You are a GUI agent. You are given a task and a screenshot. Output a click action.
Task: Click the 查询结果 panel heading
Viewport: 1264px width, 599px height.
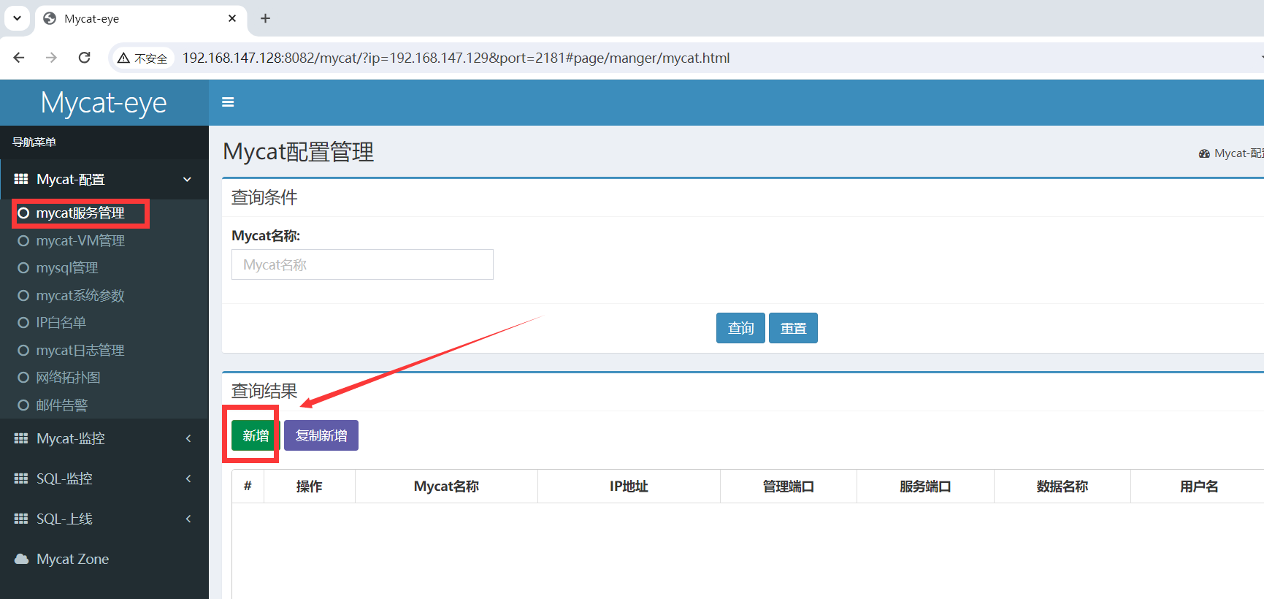pos(264,392)
